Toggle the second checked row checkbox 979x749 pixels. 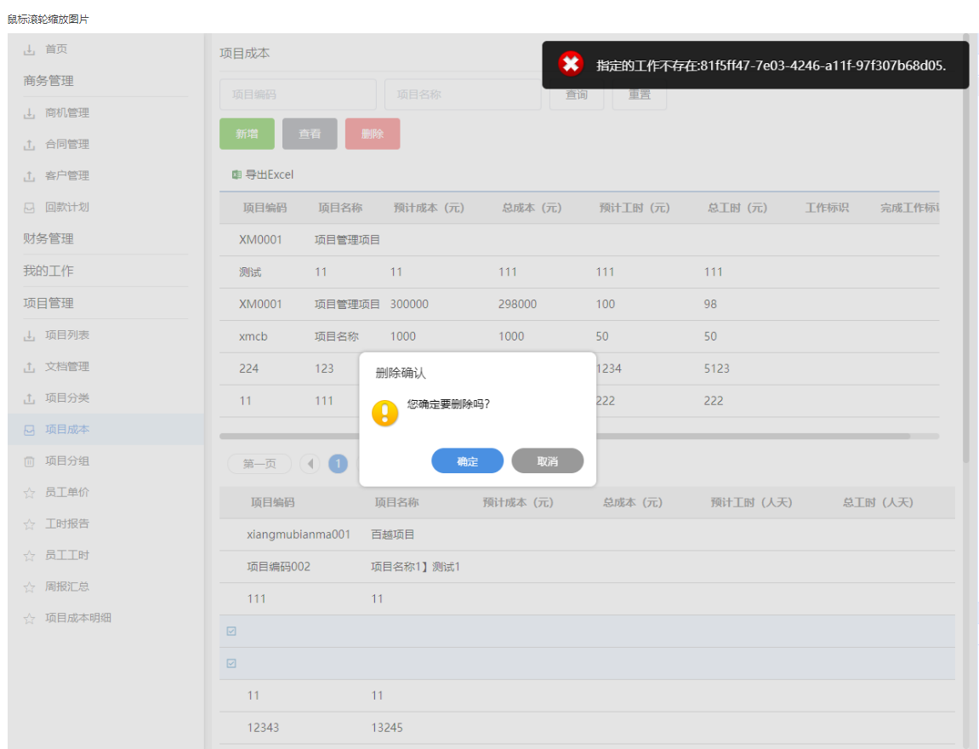(231, 663)
